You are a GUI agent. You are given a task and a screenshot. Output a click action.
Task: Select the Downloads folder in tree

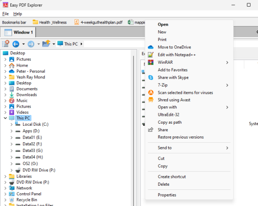pyautogui.click(x=26, y=95)
